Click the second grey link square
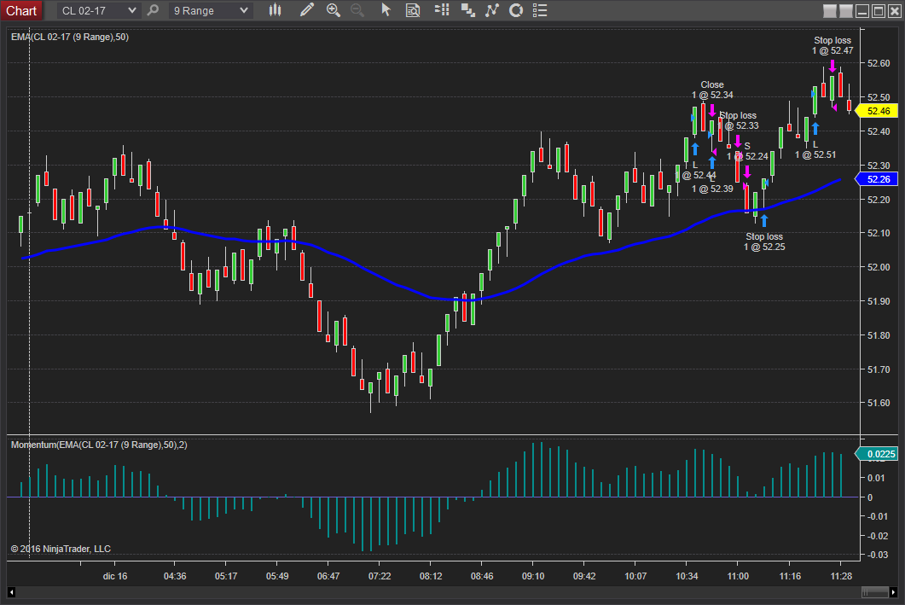The image size is (905, 605). coord(845,11)
